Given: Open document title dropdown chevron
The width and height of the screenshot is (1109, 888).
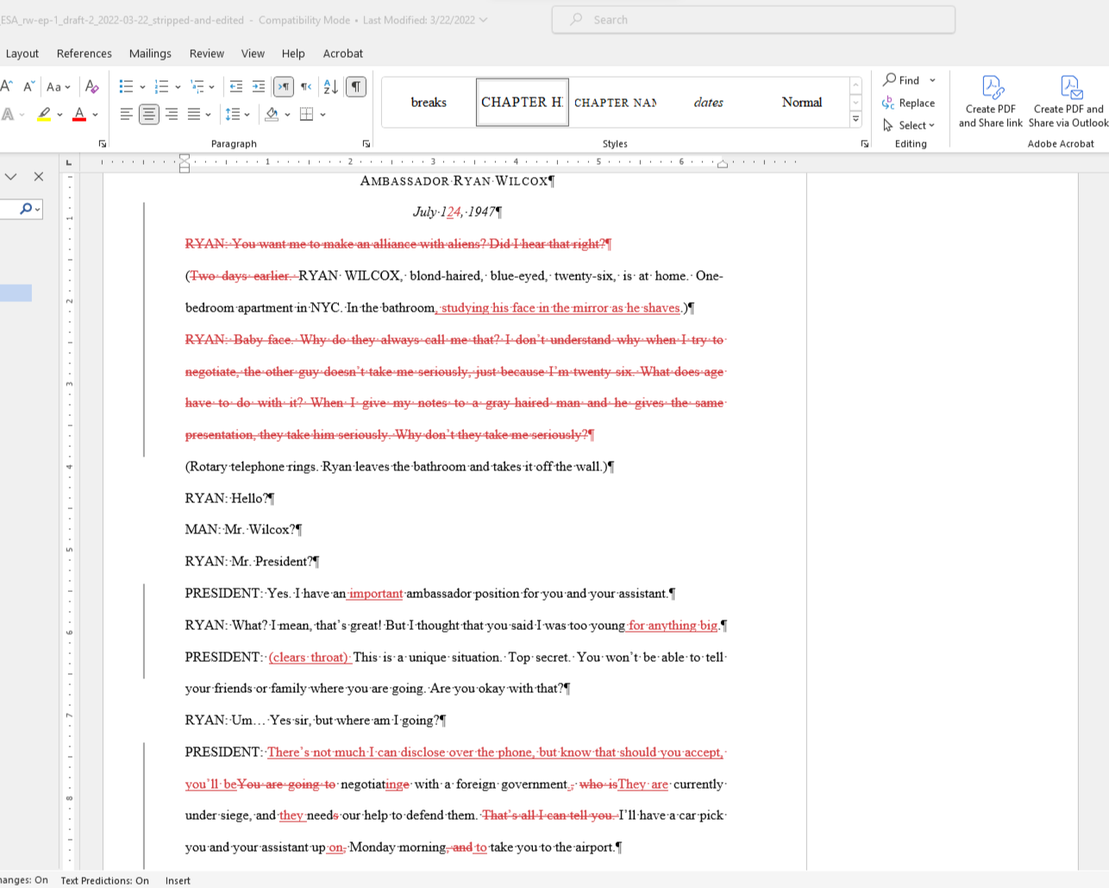Looking at the screenshot, I should 483,20.
